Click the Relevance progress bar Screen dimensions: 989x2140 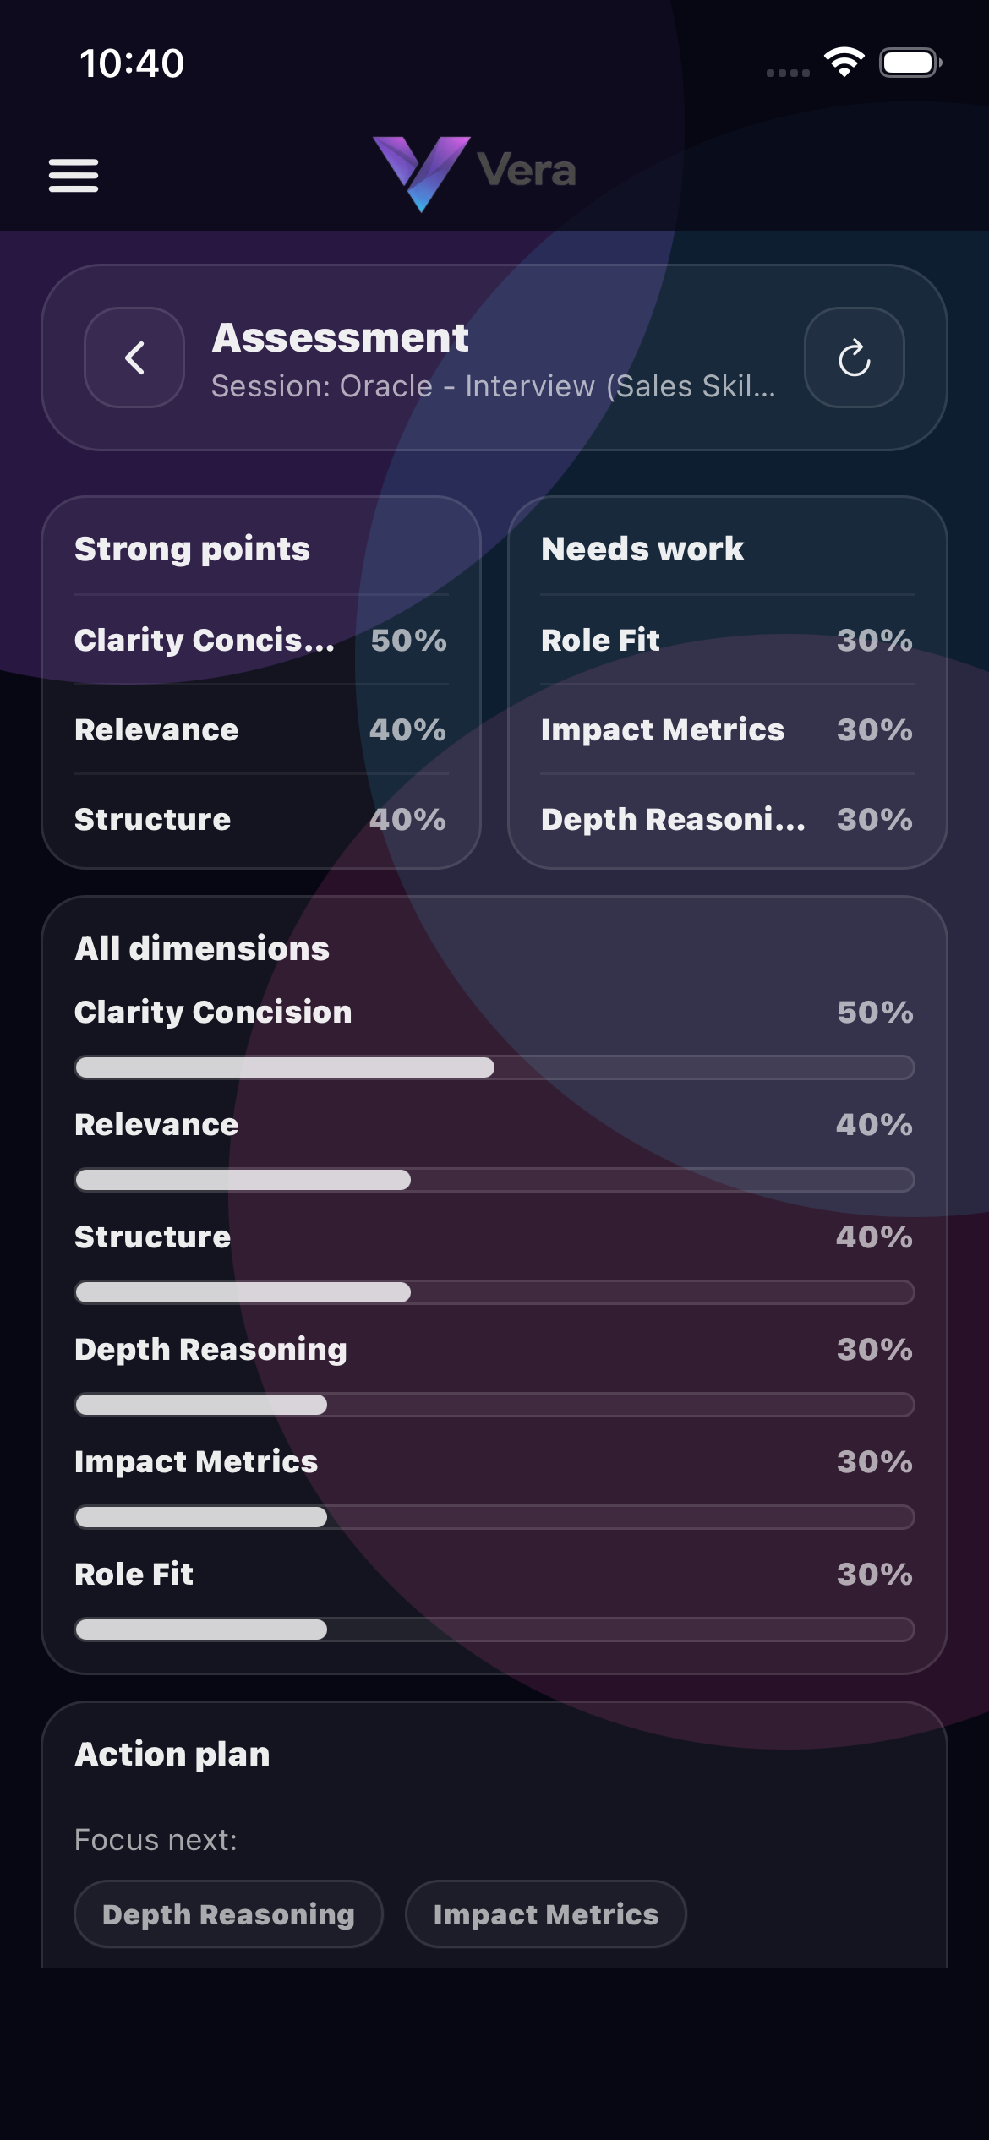[494, 1180]
